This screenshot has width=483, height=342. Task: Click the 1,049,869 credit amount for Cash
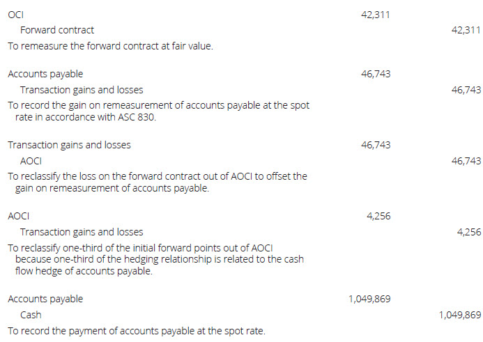point(459,315)
